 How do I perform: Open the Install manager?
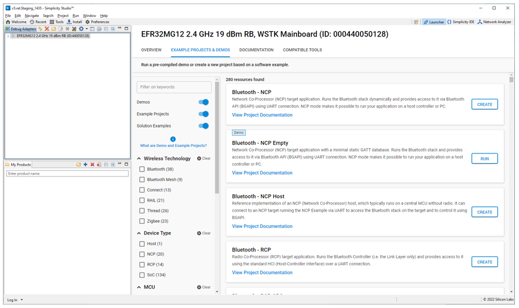(x=75, y=22)
